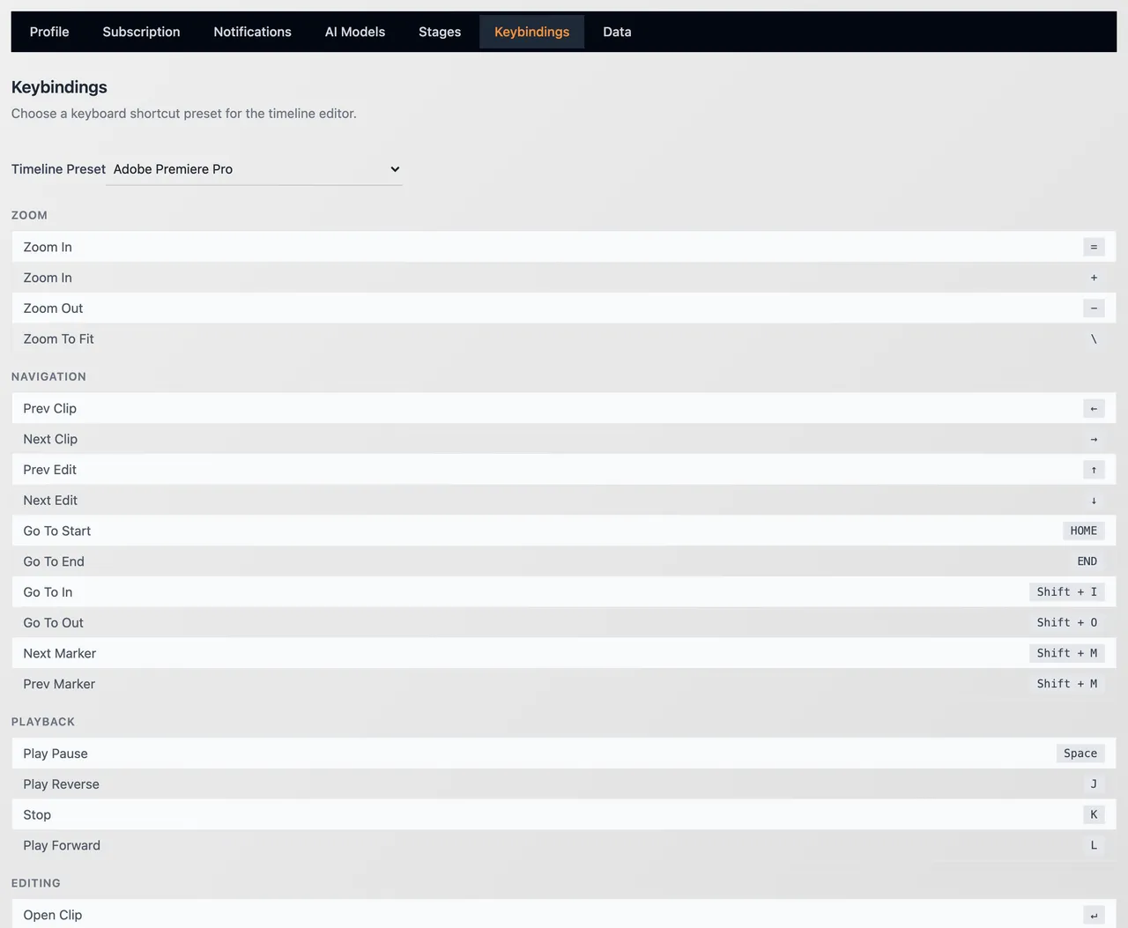Click the Space key badge
The width and height of the screenshot is (1128, 928).
click(1080, 754)
